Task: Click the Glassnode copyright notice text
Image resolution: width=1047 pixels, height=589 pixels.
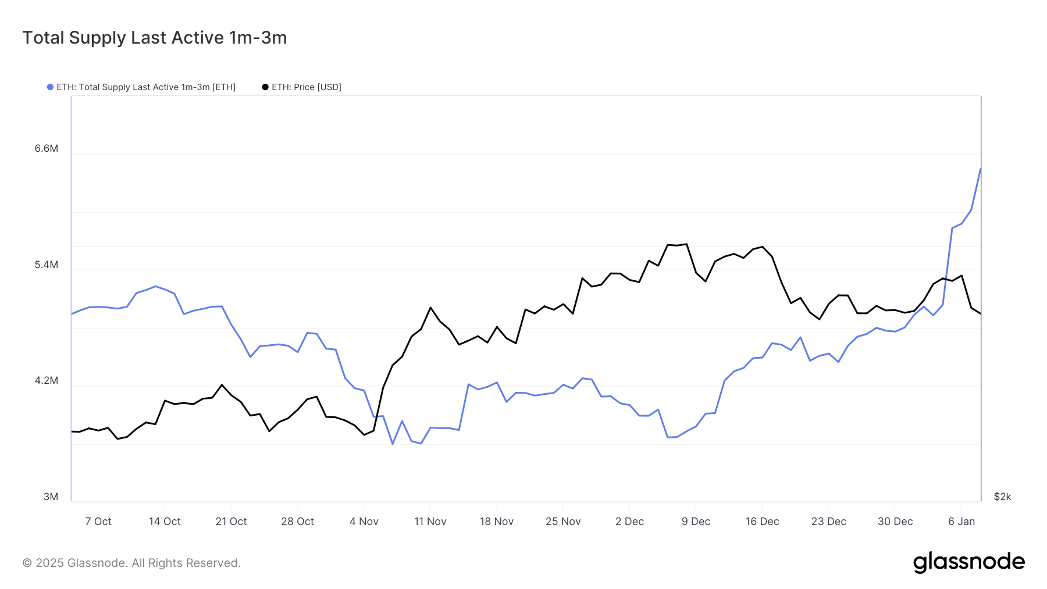Action: (x=131, y=563)
